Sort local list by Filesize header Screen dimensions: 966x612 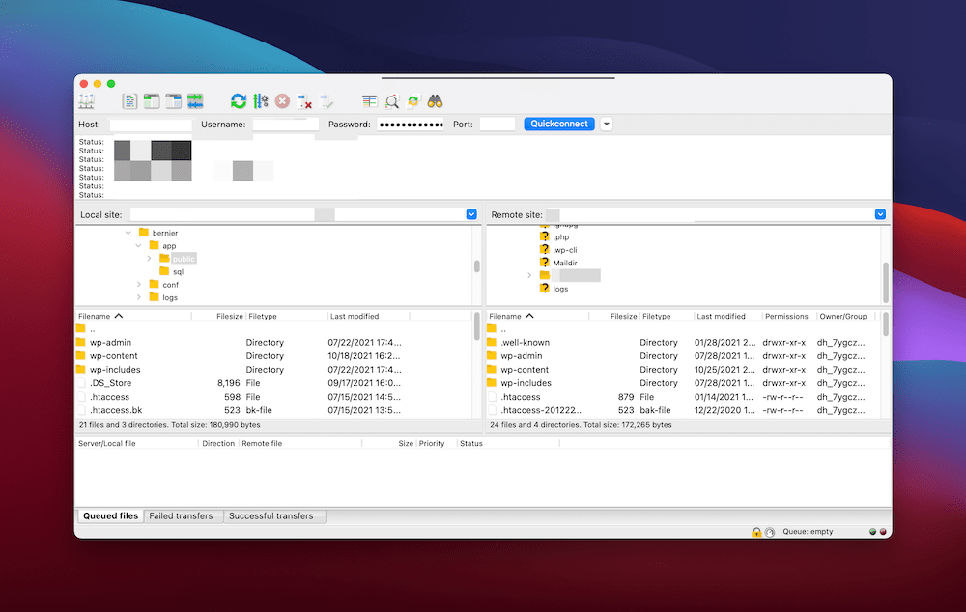pos(218,316)
